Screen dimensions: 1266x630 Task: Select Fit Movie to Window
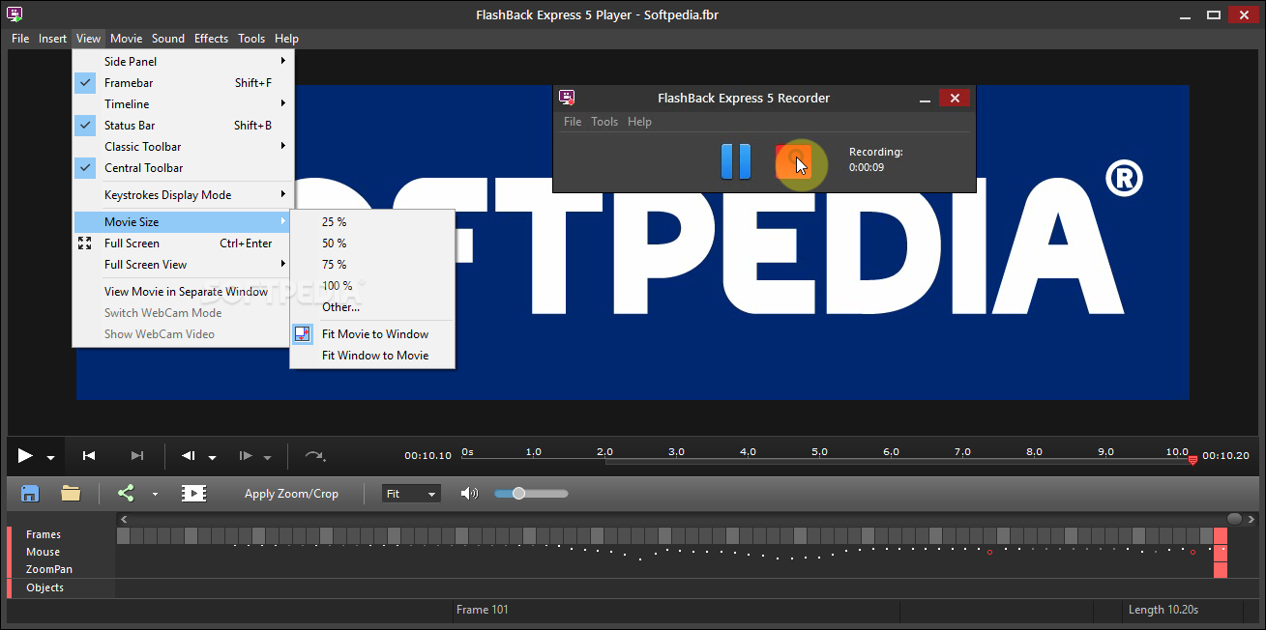(x=372, y=334)
